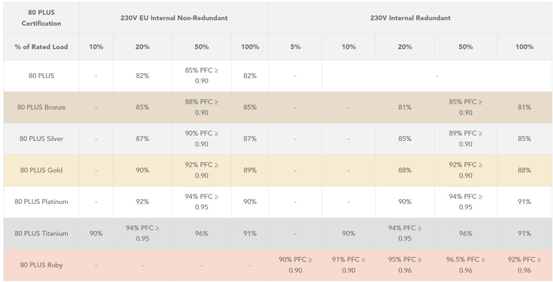Click Ruby's 92% PFC ≥ 0.96 cell
This screenshot has height=282, width=553.
(525, 265)
